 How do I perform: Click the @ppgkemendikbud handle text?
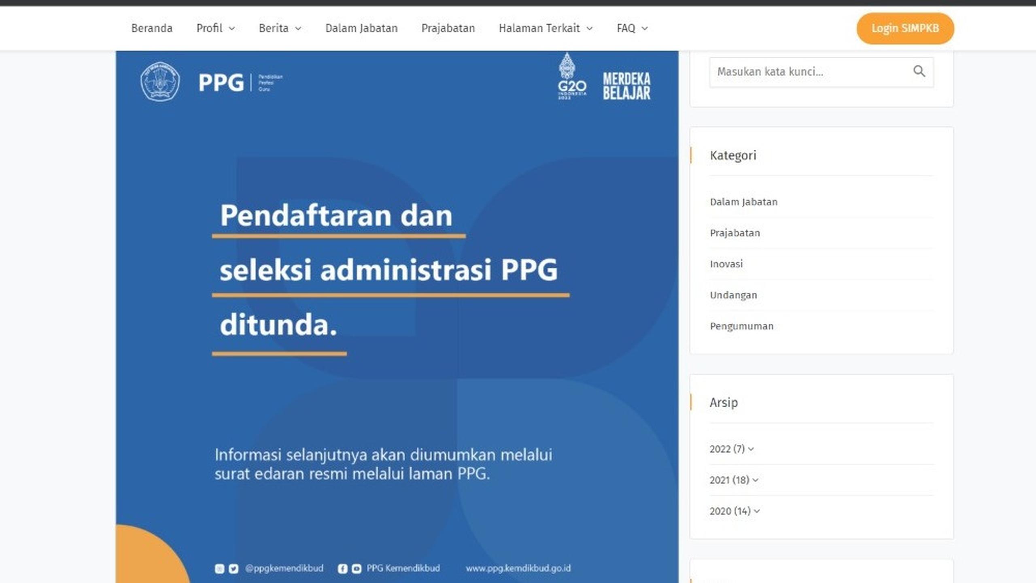pyautogui.click(x=284, y=568)
